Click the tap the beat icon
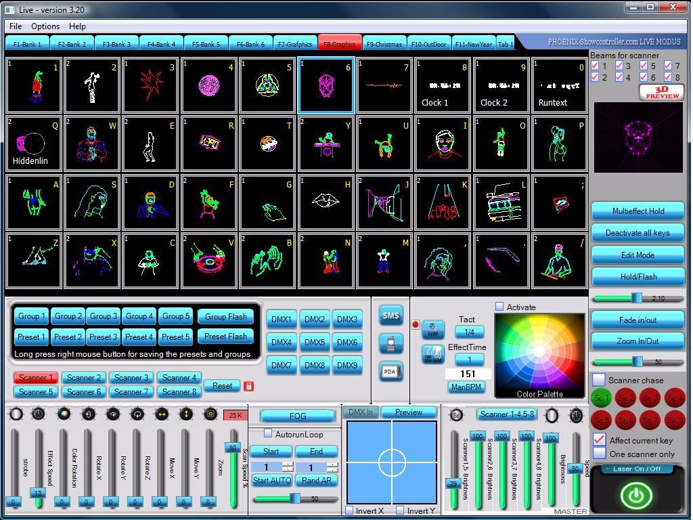Image resolution: width=693 pixels, height=520 pixels. pyautogui.click(x=432, y=355)
